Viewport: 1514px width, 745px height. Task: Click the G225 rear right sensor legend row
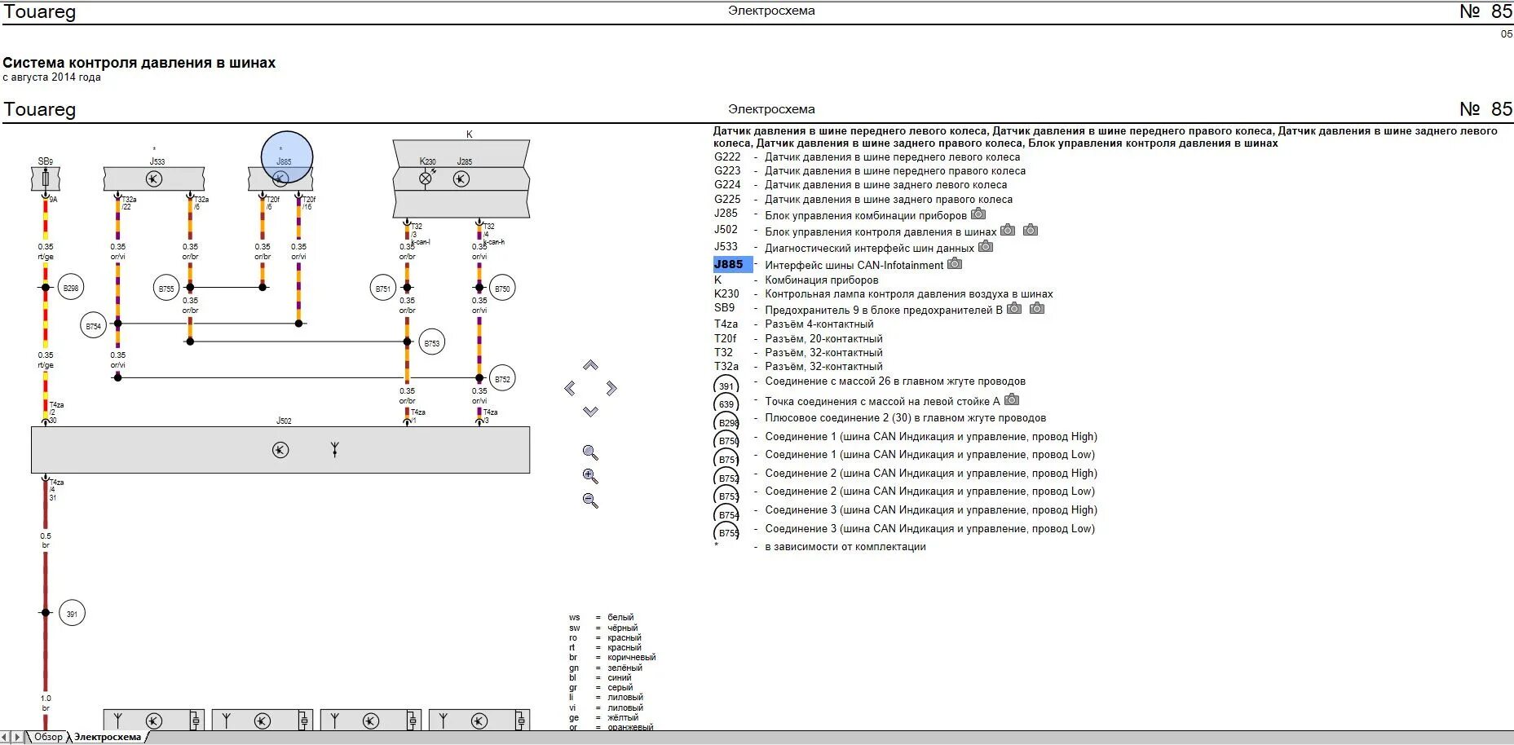[x=863, y=200]
